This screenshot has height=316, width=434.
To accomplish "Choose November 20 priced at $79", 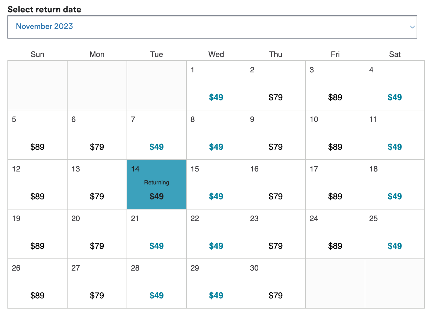I will click(97, 234).
